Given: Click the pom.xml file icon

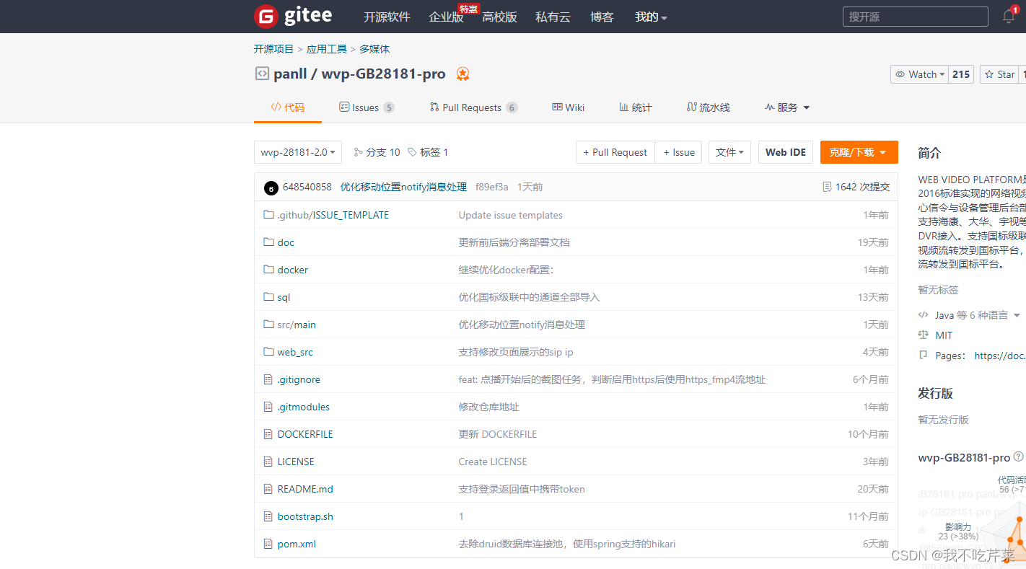Looking at the screenshot, I should pos(268,544).
